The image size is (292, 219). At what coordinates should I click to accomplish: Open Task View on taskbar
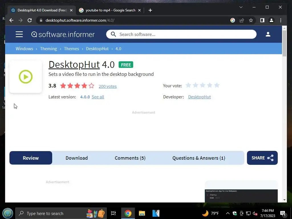pyautogui.click(x=113, y=213)
